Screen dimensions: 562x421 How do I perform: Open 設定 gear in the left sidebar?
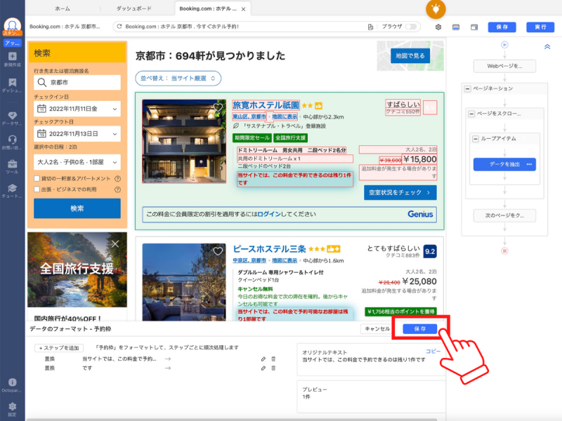point(12,409)
